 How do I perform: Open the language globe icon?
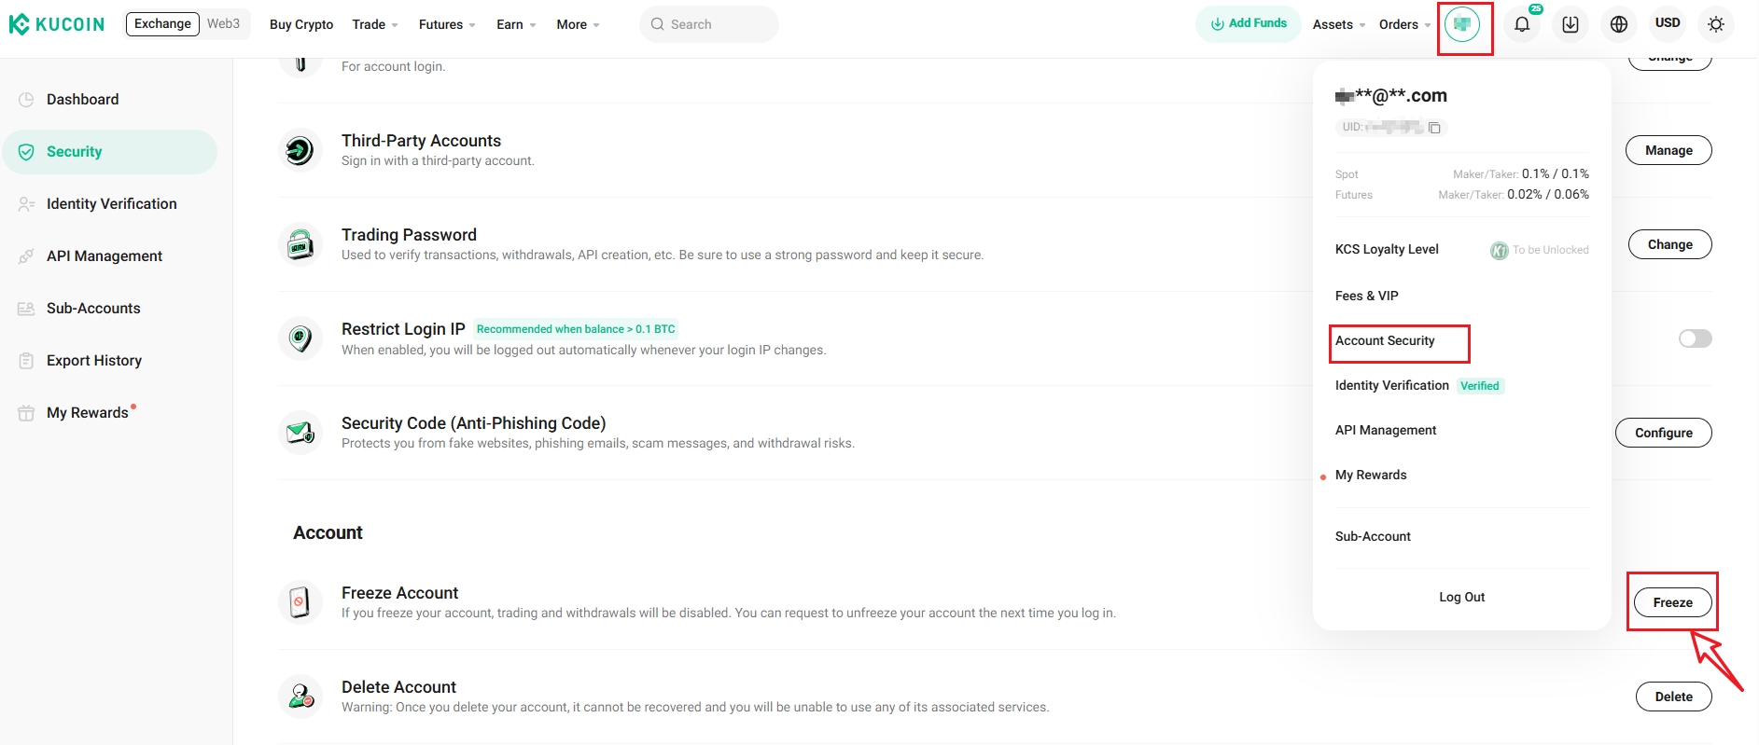(1619, 24)
